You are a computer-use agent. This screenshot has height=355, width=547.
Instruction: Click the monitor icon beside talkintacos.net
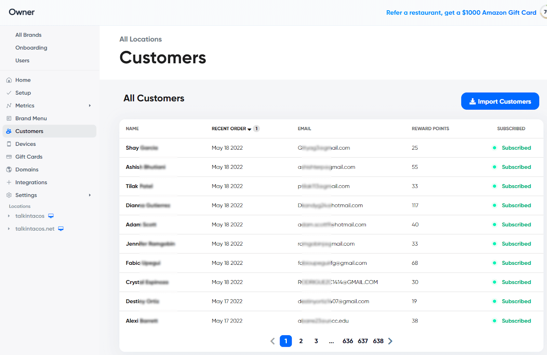coord(61,229)
